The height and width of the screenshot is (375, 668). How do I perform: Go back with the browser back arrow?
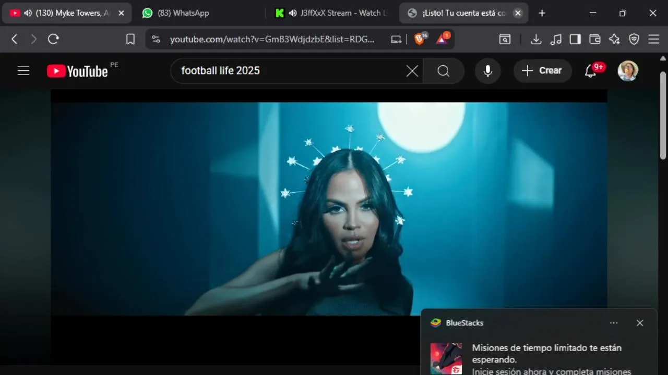15,39
